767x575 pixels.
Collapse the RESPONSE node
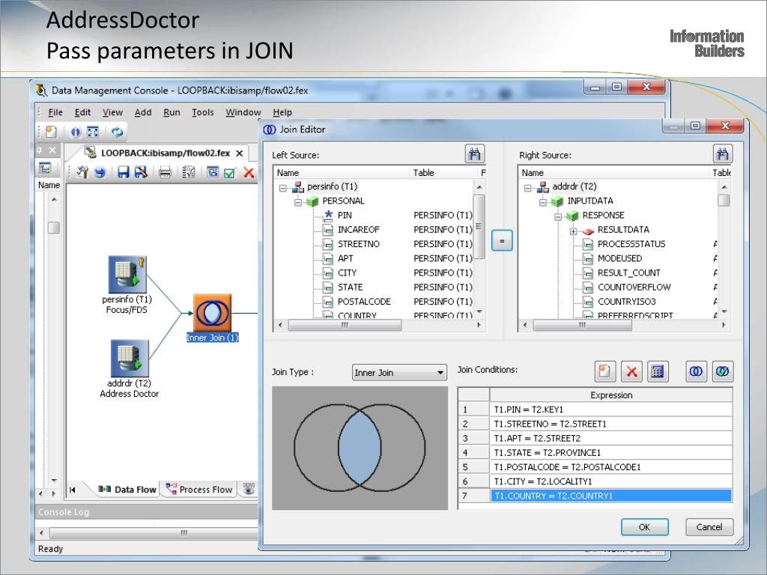pos(557,216)
